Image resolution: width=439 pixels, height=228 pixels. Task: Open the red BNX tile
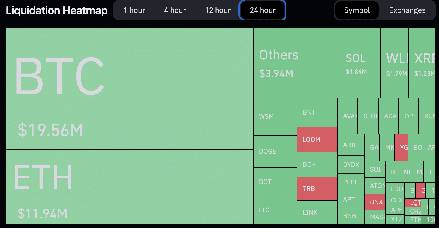click(x=375, y=202)
